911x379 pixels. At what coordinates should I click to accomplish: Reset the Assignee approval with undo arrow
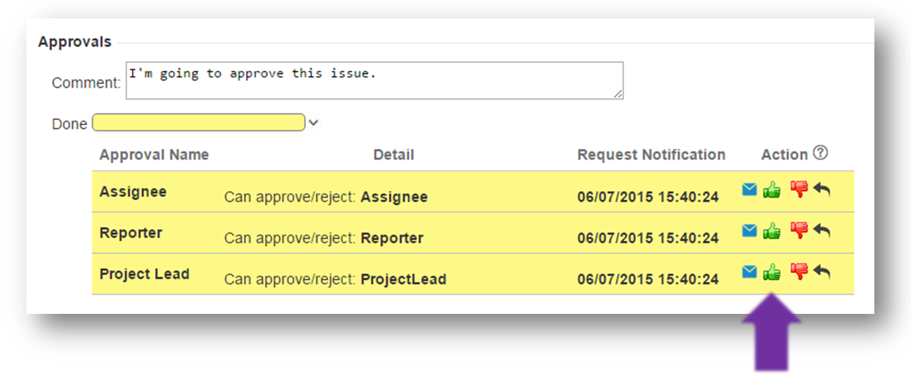[822, 190]
